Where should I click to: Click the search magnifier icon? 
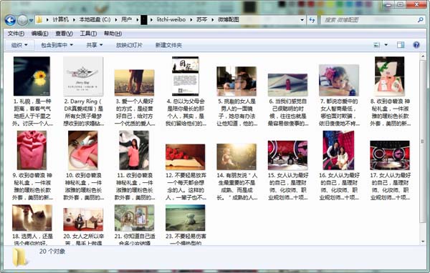click(420, 20)
